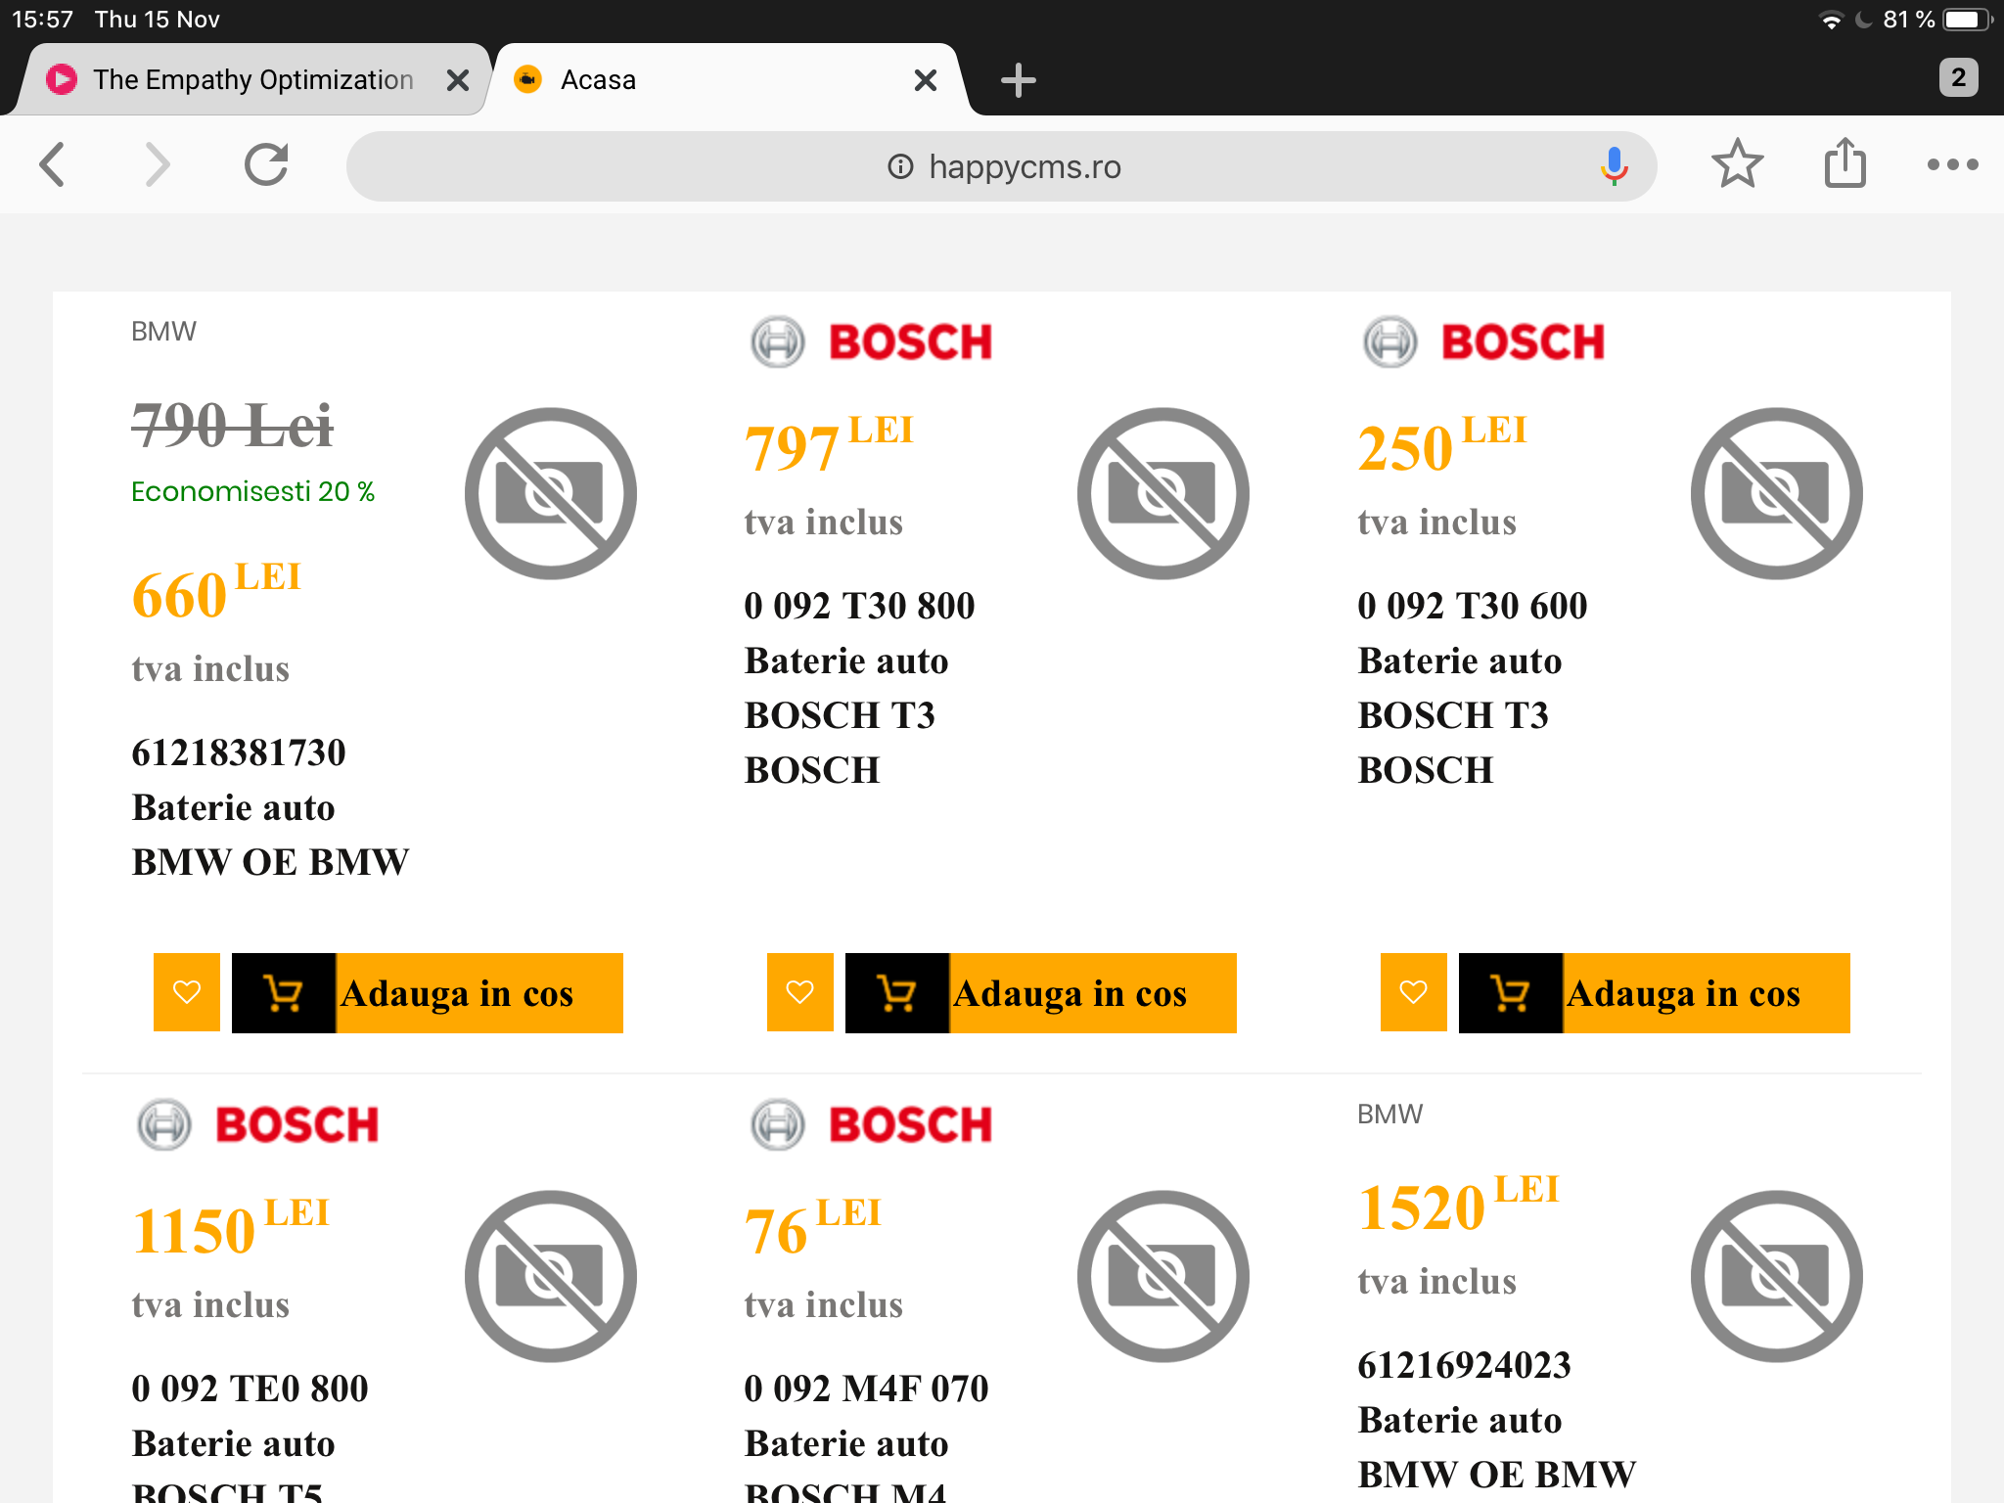
Task: Add BMW 61218381730 battery to wishlist
Action: click(187, 992)
